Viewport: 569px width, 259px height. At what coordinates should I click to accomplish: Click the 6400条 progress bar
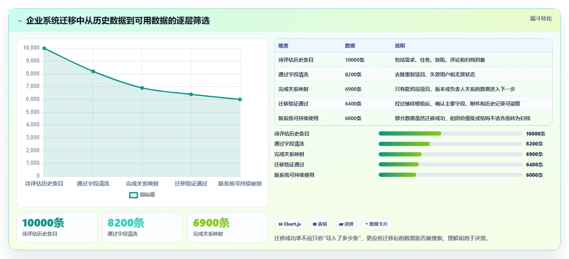pos(450,165)
